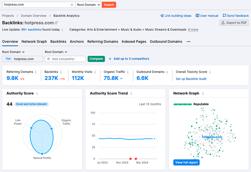Go to Projects breadcrumb

click(x=8, y=16)
